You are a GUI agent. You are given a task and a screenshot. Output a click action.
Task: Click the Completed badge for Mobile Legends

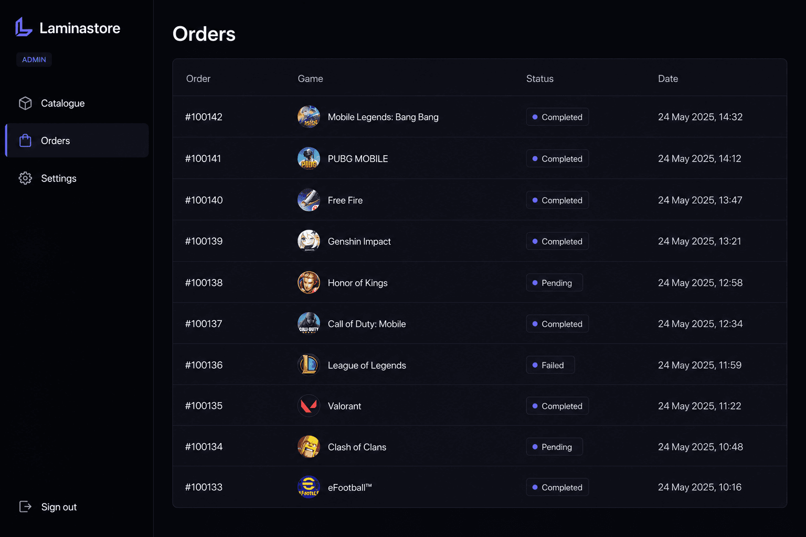click(557, 117)
